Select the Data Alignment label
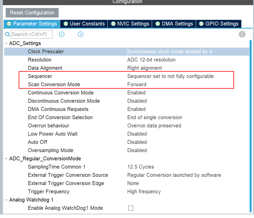The height and width of the screenshot is (218, 254). [45, 68]
